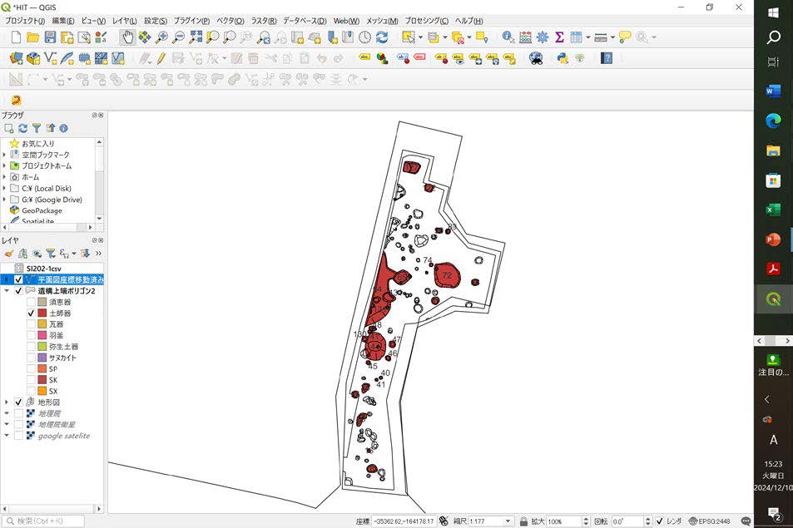Image resolution: width=793 pixels, height=528 pixels.
Task: Expand the C:¥ (Local Disk) browser node
Action: [x=5, y=189]
